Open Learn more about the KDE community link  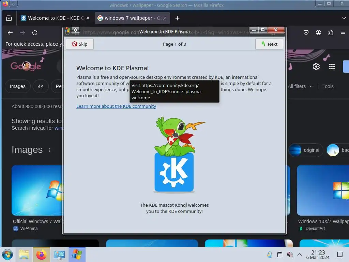(116, 106)
